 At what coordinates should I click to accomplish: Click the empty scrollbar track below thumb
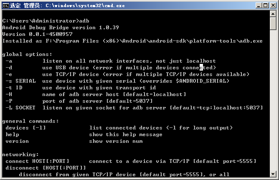(273, 101)
